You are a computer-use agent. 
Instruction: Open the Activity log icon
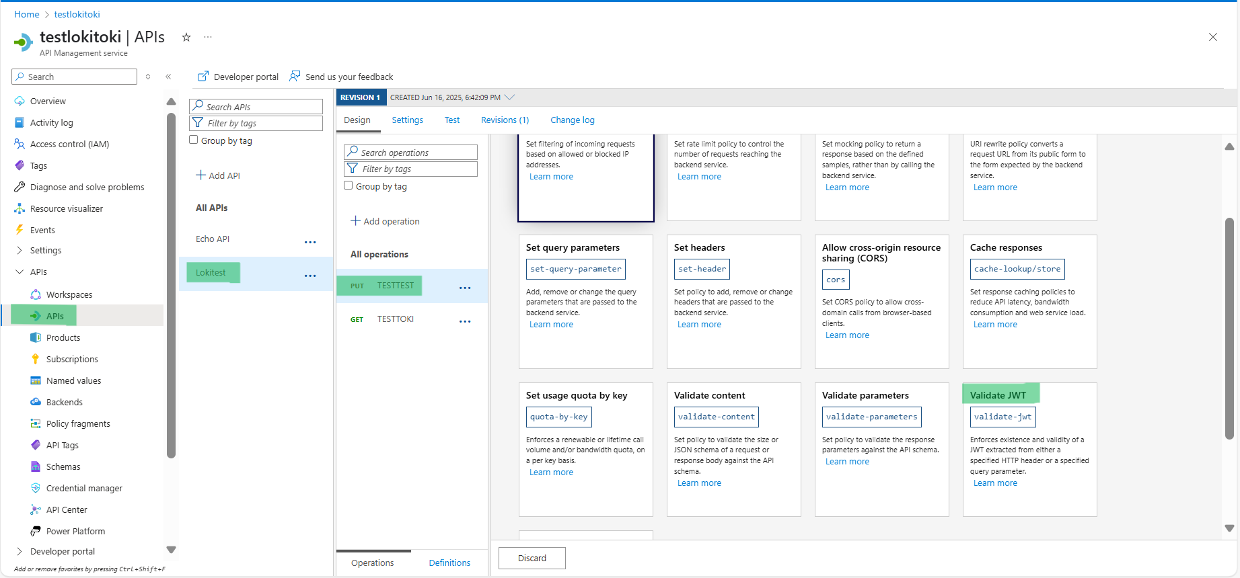[x=20, y=123]
